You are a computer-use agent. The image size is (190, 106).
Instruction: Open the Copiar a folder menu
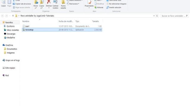(x=42, y=4)
